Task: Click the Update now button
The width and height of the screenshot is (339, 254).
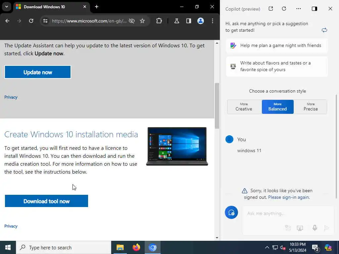Action: pos(38,72)
